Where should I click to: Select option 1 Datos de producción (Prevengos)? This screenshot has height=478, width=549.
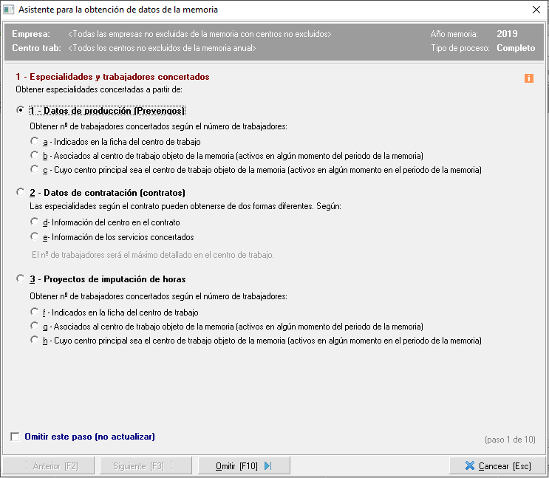(21, 111)
